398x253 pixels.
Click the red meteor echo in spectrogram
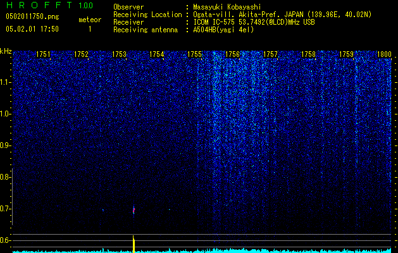click(134, 210)
